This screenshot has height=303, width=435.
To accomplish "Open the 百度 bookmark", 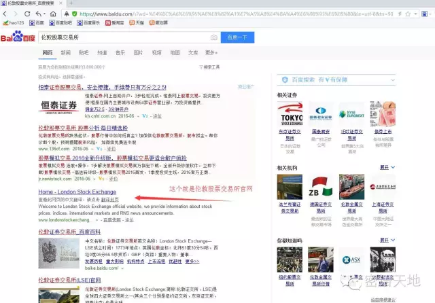I will [36, 22].
